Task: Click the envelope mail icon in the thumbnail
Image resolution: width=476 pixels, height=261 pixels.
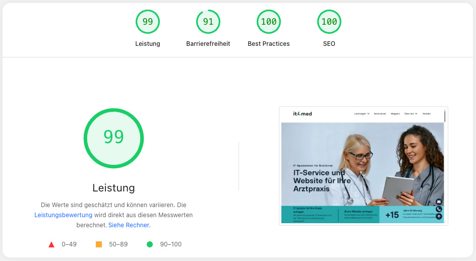Action: click(x=439, y=202)
